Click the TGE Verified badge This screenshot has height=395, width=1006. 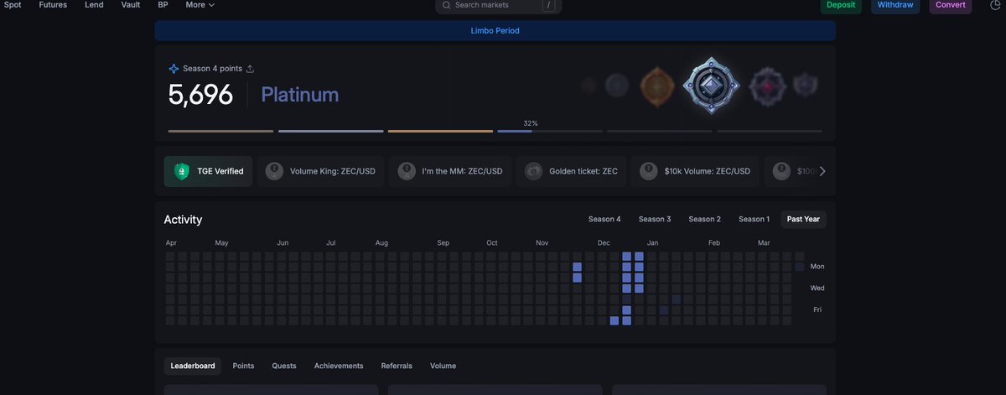click(208, 171)
